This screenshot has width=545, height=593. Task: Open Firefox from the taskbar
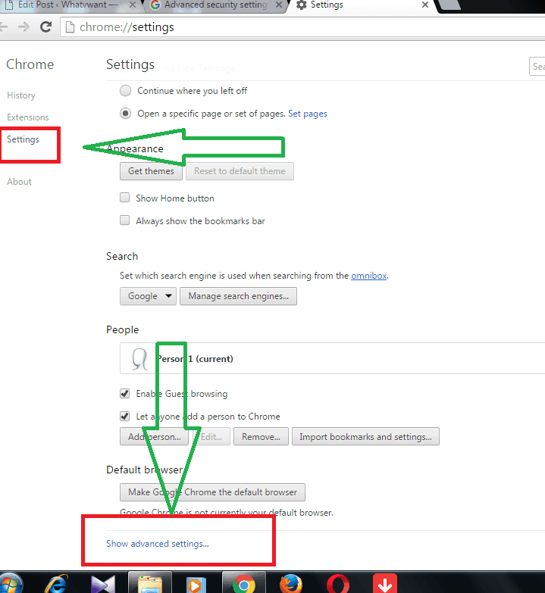[x=290, y=585]
